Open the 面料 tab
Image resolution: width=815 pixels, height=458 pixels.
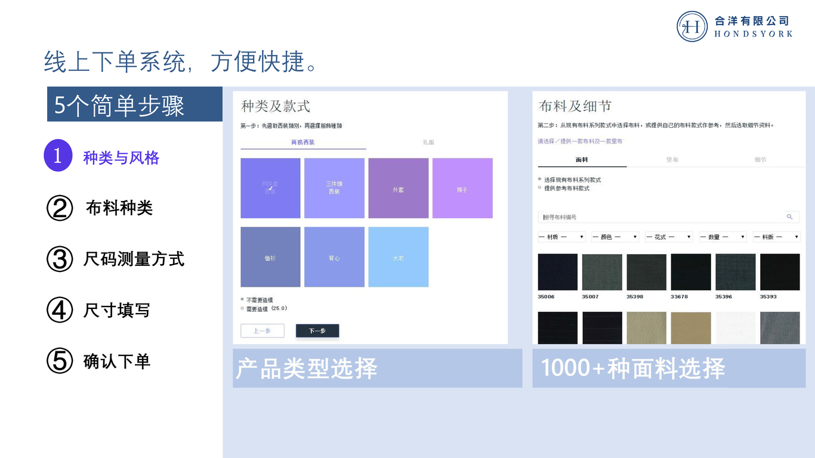tap(582, 160)
